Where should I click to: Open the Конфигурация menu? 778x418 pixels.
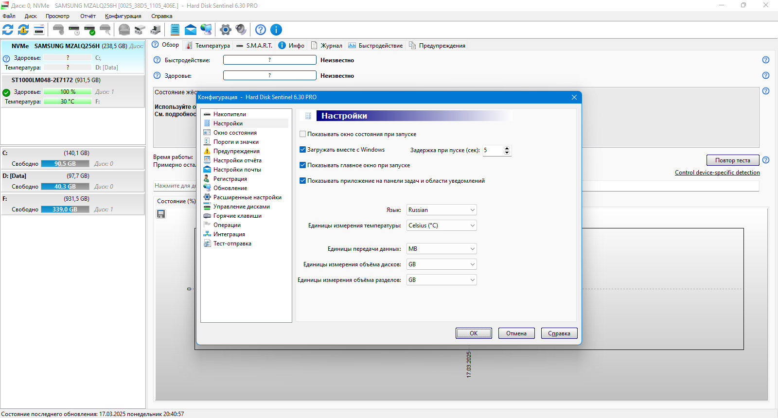click(123, 16)
